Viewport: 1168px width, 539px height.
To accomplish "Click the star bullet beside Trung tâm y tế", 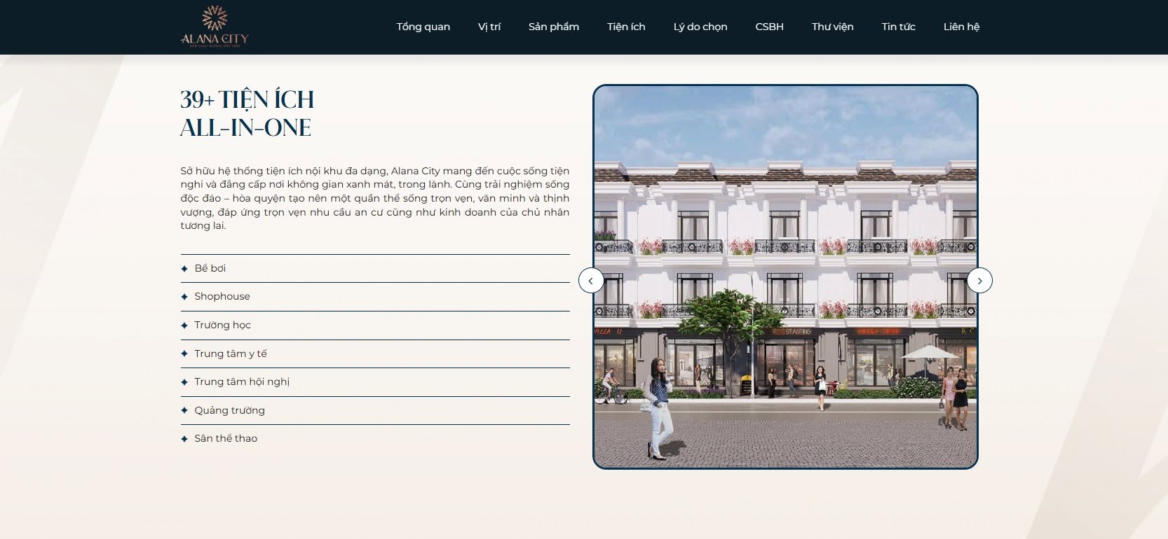I will (x=184, y=353).
